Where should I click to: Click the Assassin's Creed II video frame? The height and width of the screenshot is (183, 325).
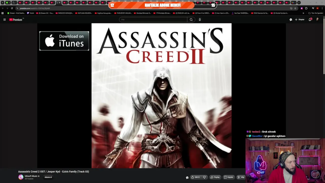pyautogui.click(x=161, y=96)
